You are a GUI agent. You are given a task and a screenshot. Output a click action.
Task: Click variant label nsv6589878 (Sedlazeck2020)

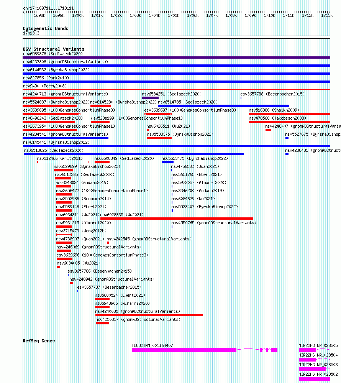(x=53, y=54)
